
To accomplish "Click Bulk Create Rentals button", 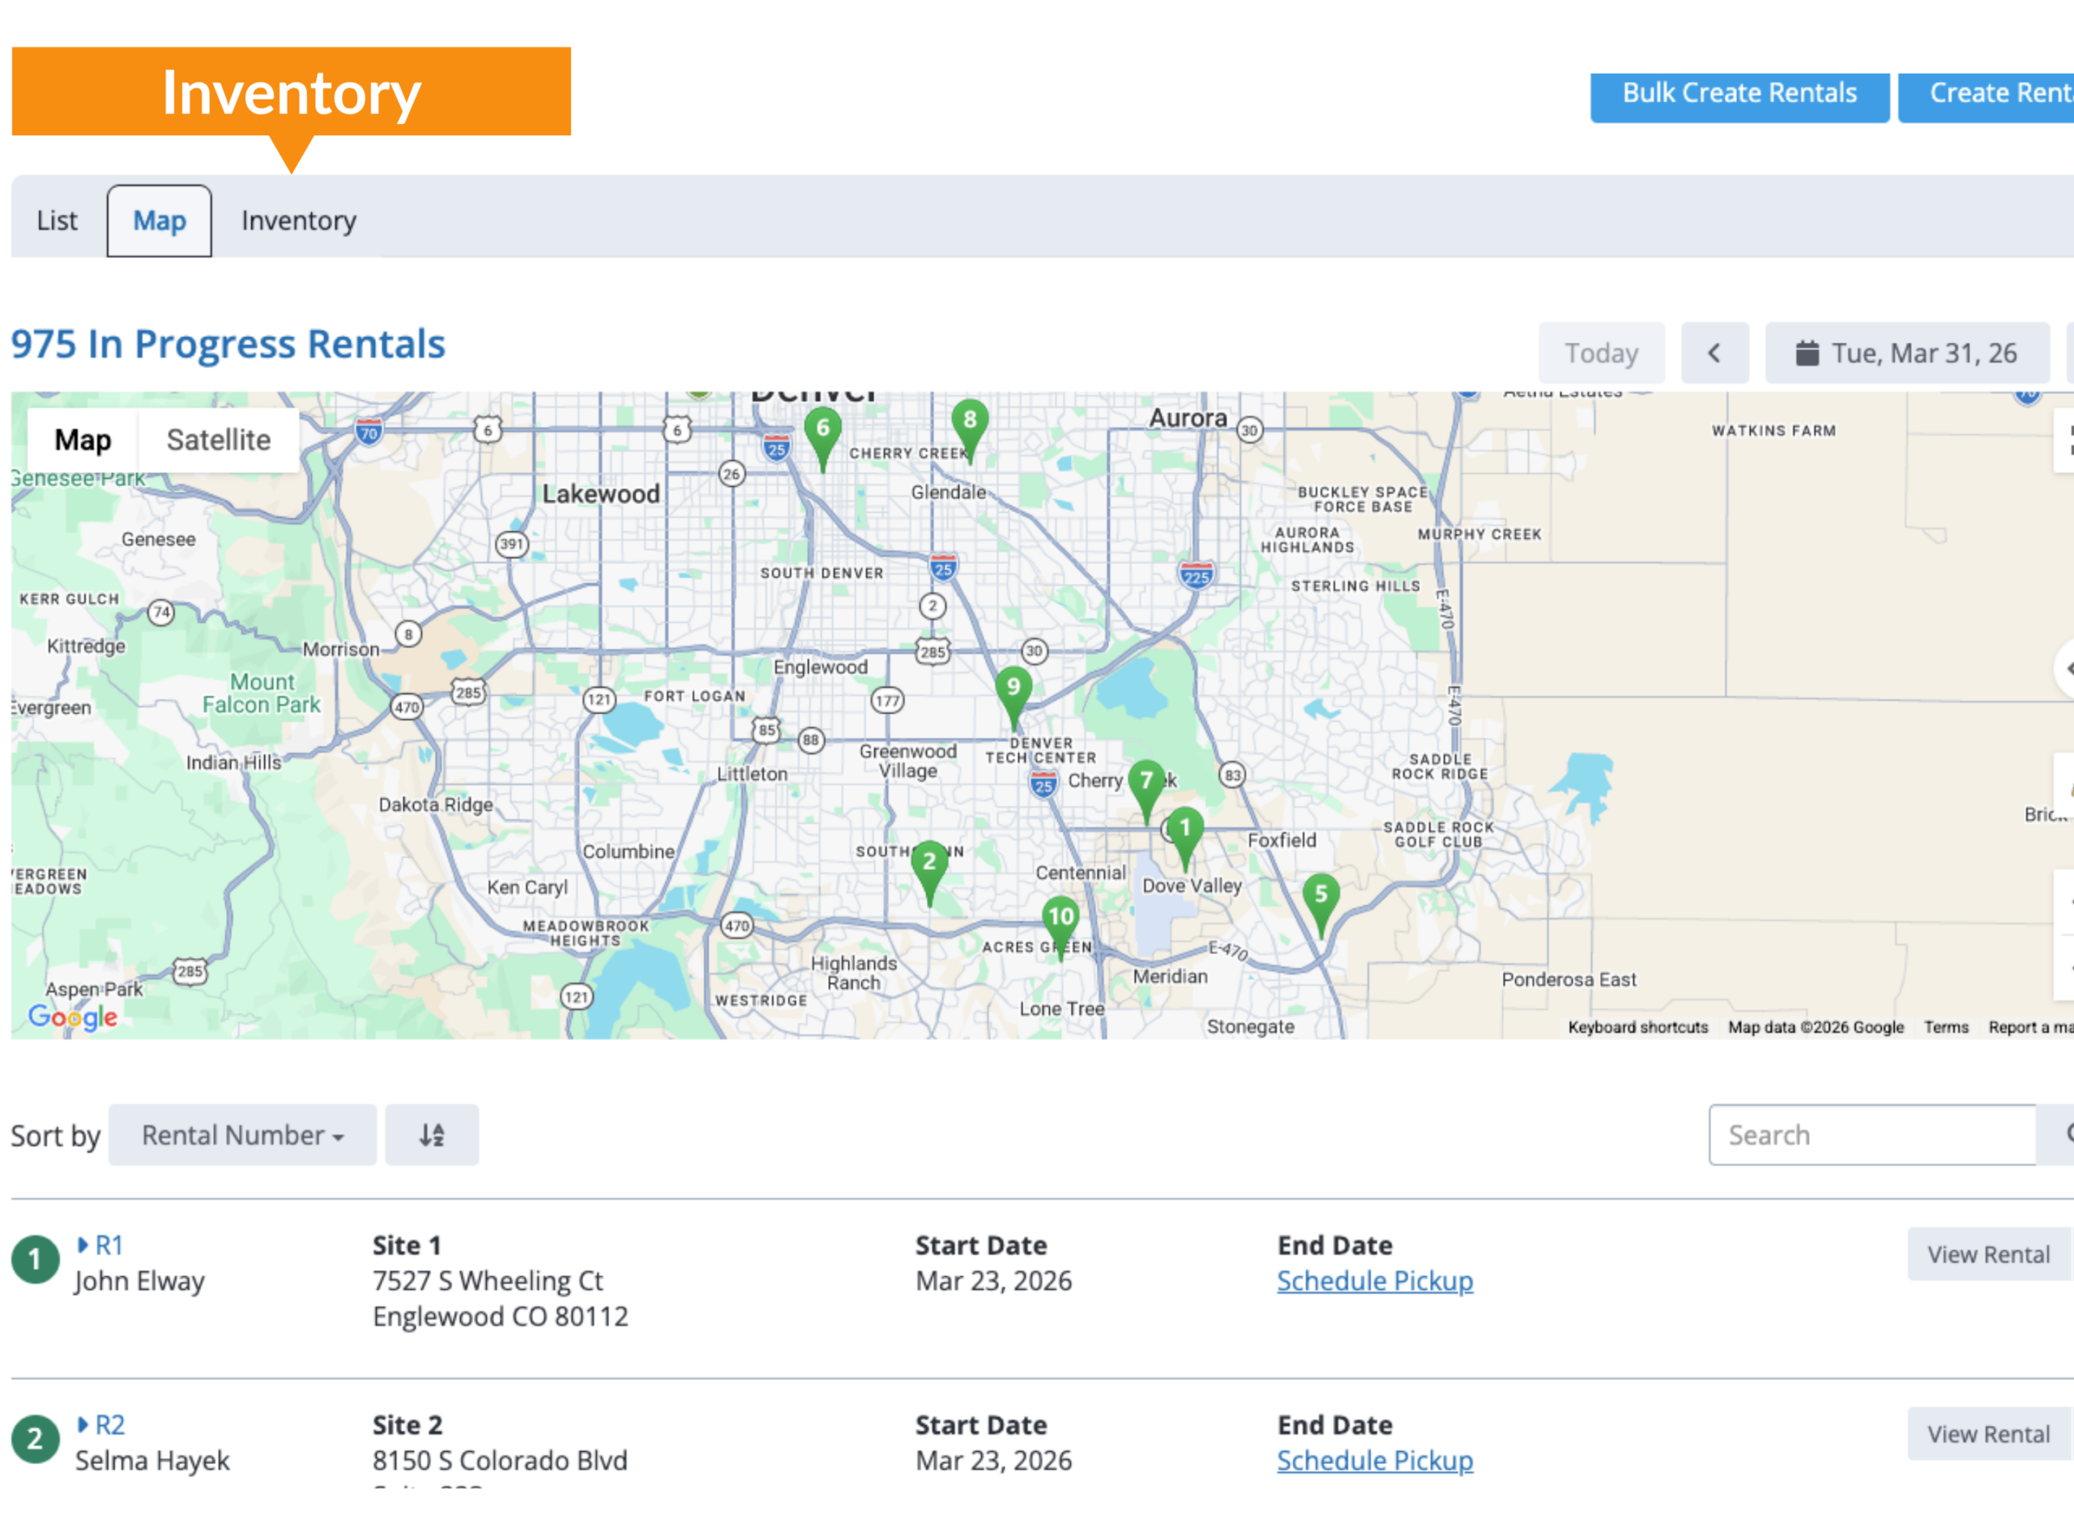I will click(x=1739, y=93).
